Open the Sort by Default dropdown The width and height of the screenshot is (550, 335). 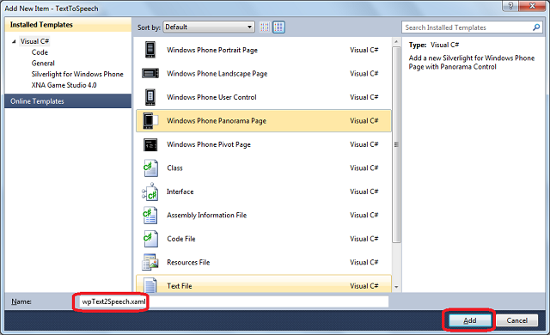[x=209, y=27]
